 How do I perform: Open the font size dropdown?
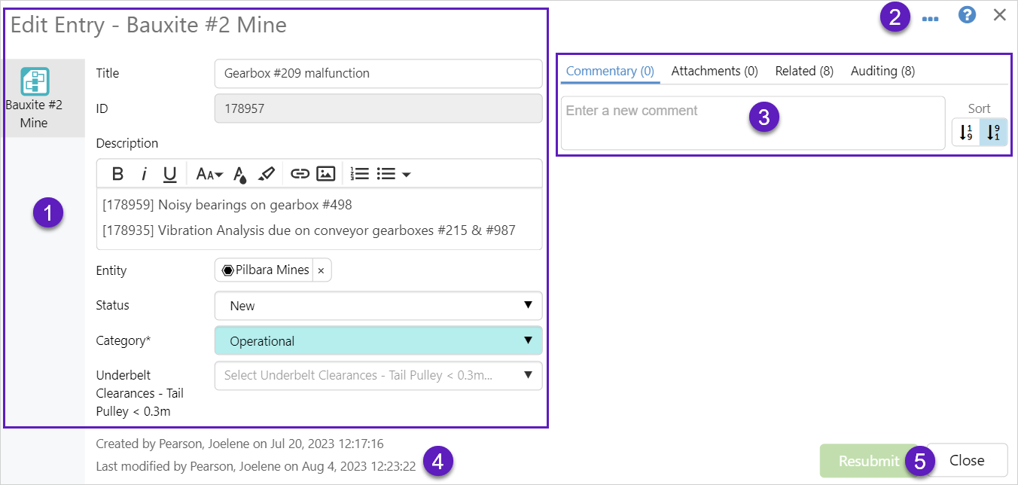pos(209,174)
